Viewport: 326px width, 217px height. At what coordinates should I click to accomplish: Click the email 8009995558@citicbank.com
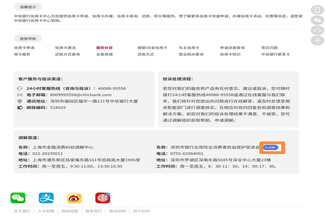click(x=81, y=95)
